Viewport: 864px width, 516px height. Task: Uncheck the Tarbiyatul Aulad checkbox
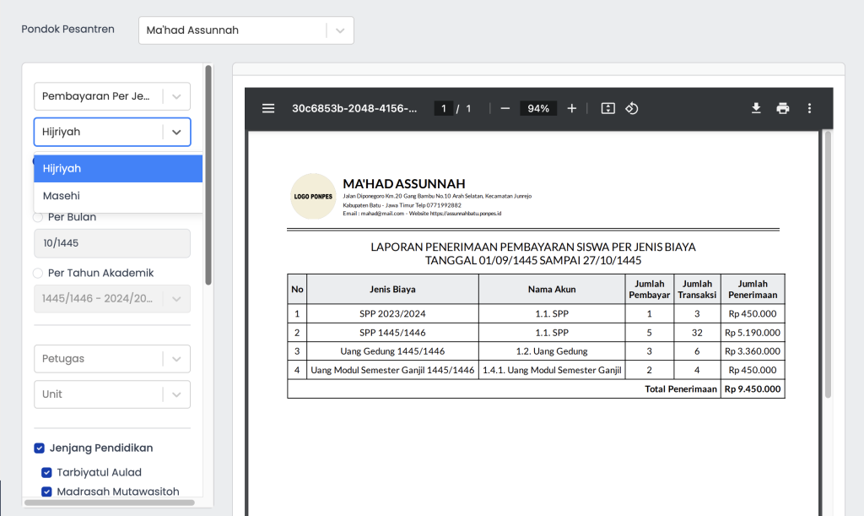pyautogui.click(x=47, y=472)
